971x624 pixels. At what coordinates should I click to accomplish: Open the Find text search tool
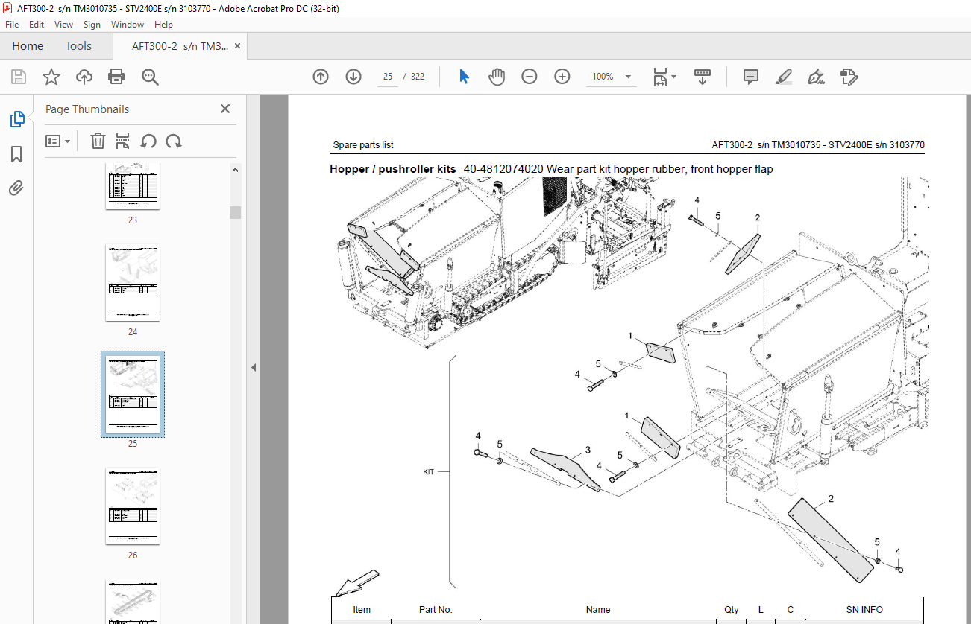pos(150,77)
